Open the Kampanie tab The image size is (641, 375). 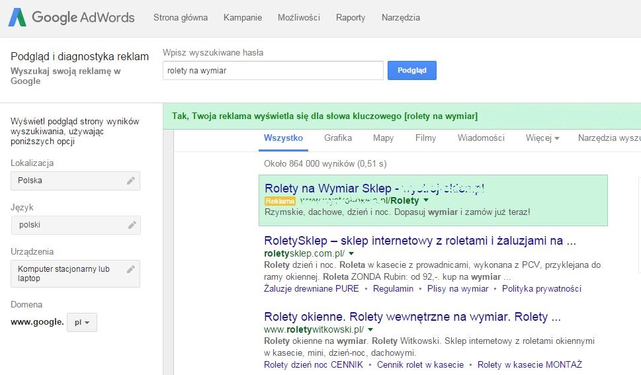tap(243, 18)
